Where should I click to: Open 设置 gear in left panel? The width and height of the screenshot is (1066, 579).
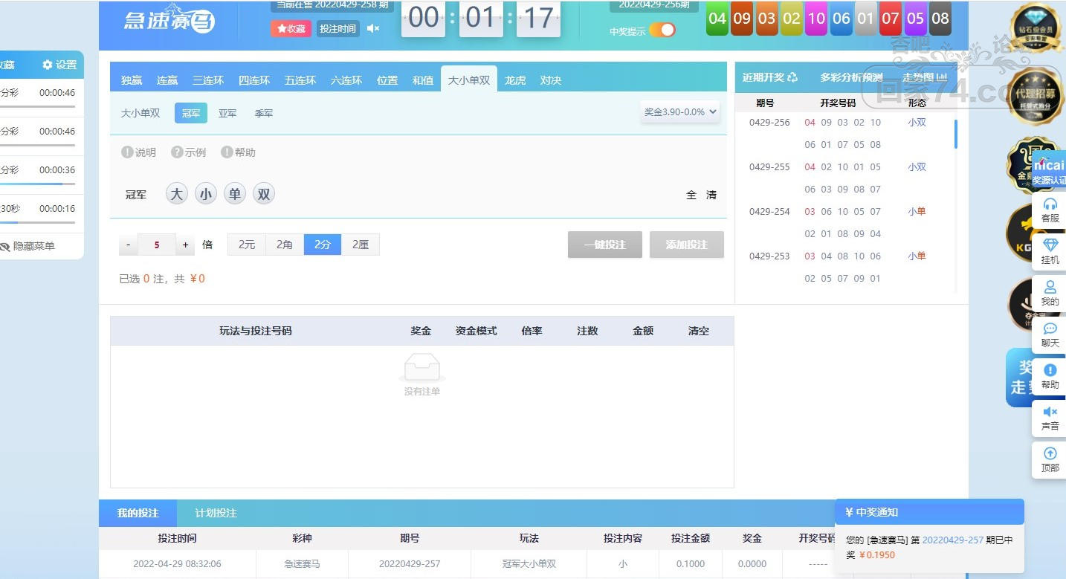click(59, 65)
